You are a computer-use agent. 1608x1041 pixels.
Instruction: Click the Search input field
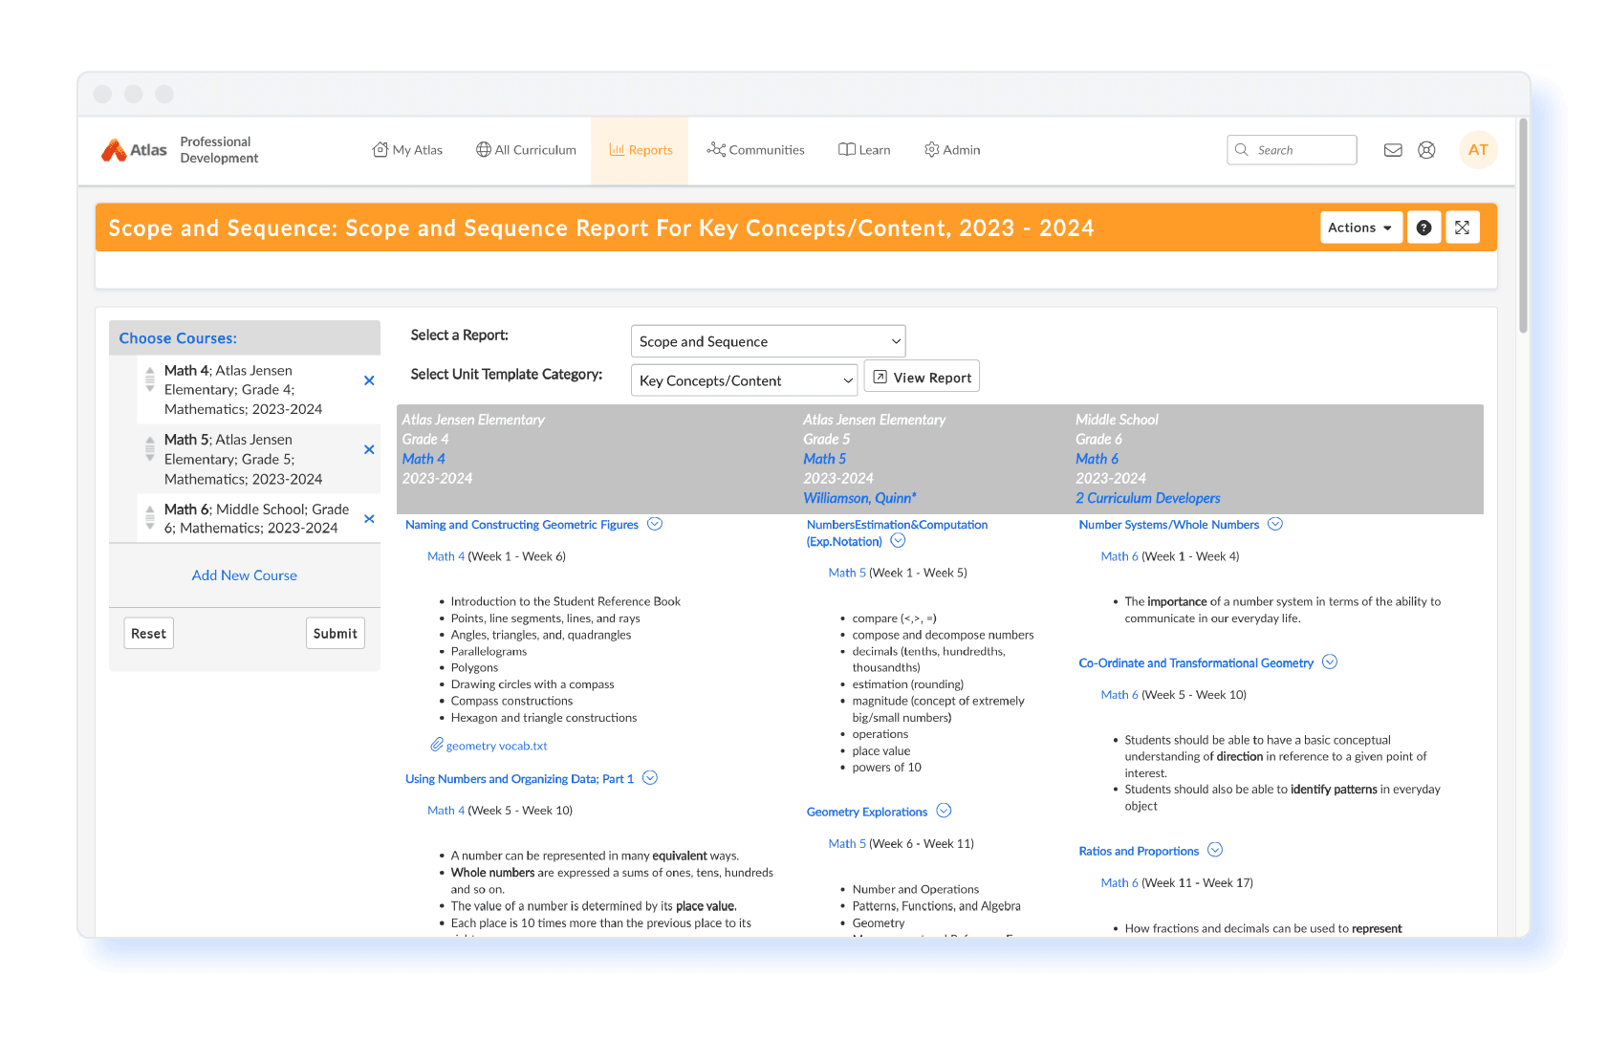pos(1292,150)
